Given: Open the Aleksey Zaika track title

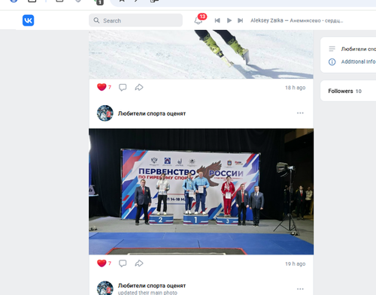Looking at the screenshot, I should pyautogui.click(x=296, y=20).
